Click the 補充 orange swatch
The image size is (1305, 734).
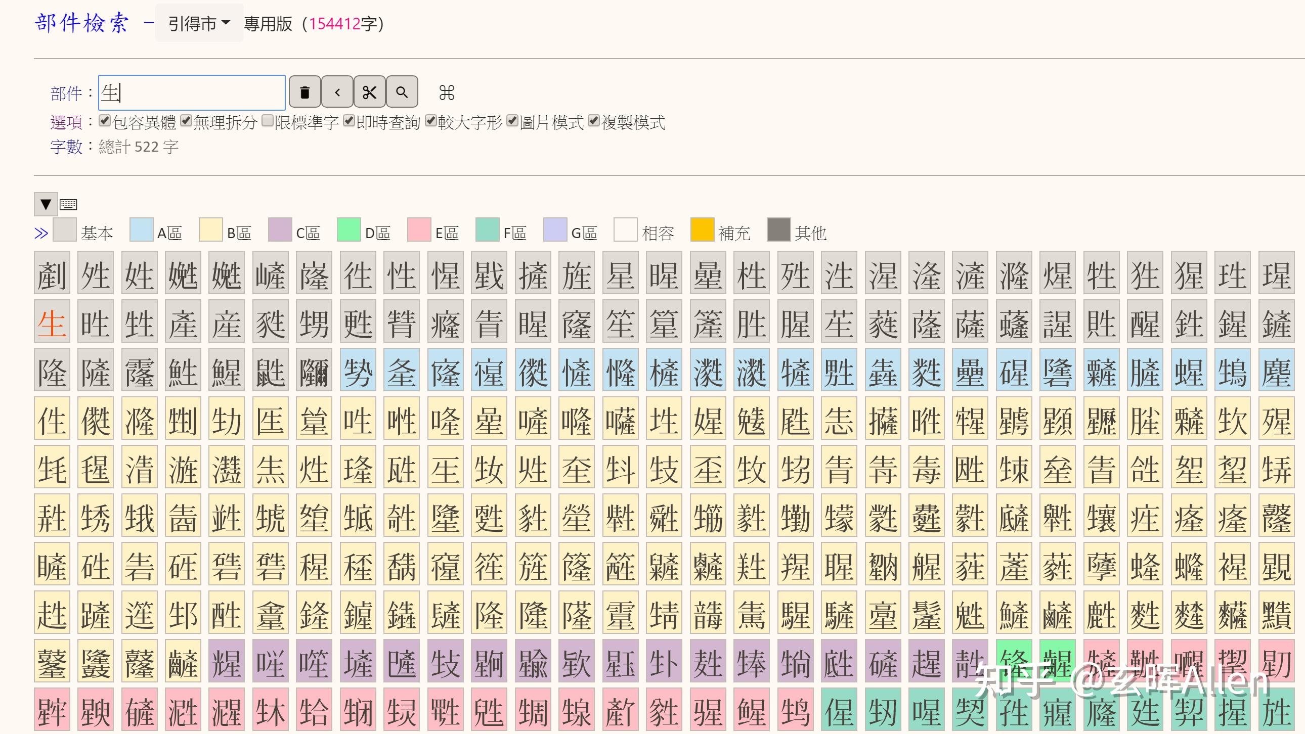703,230
